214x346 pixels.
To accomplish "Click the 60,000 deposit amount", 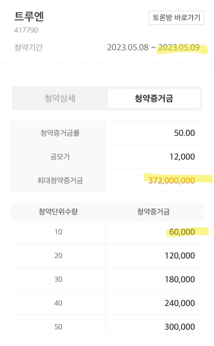I will click(182, 232).
